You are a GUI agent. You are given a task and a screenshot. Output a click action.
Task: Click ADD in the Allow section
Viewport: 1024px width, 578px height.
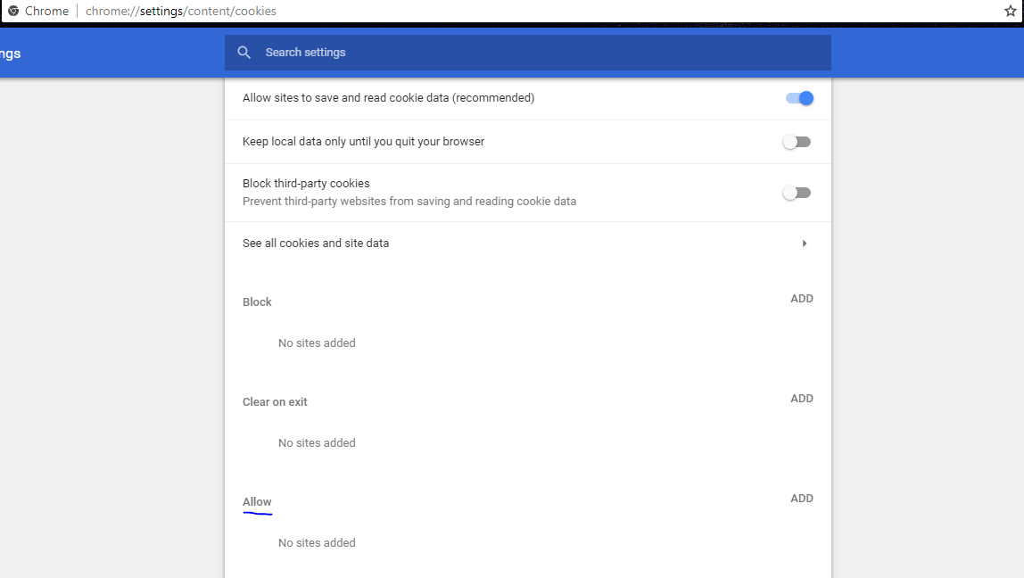point(801,499)
